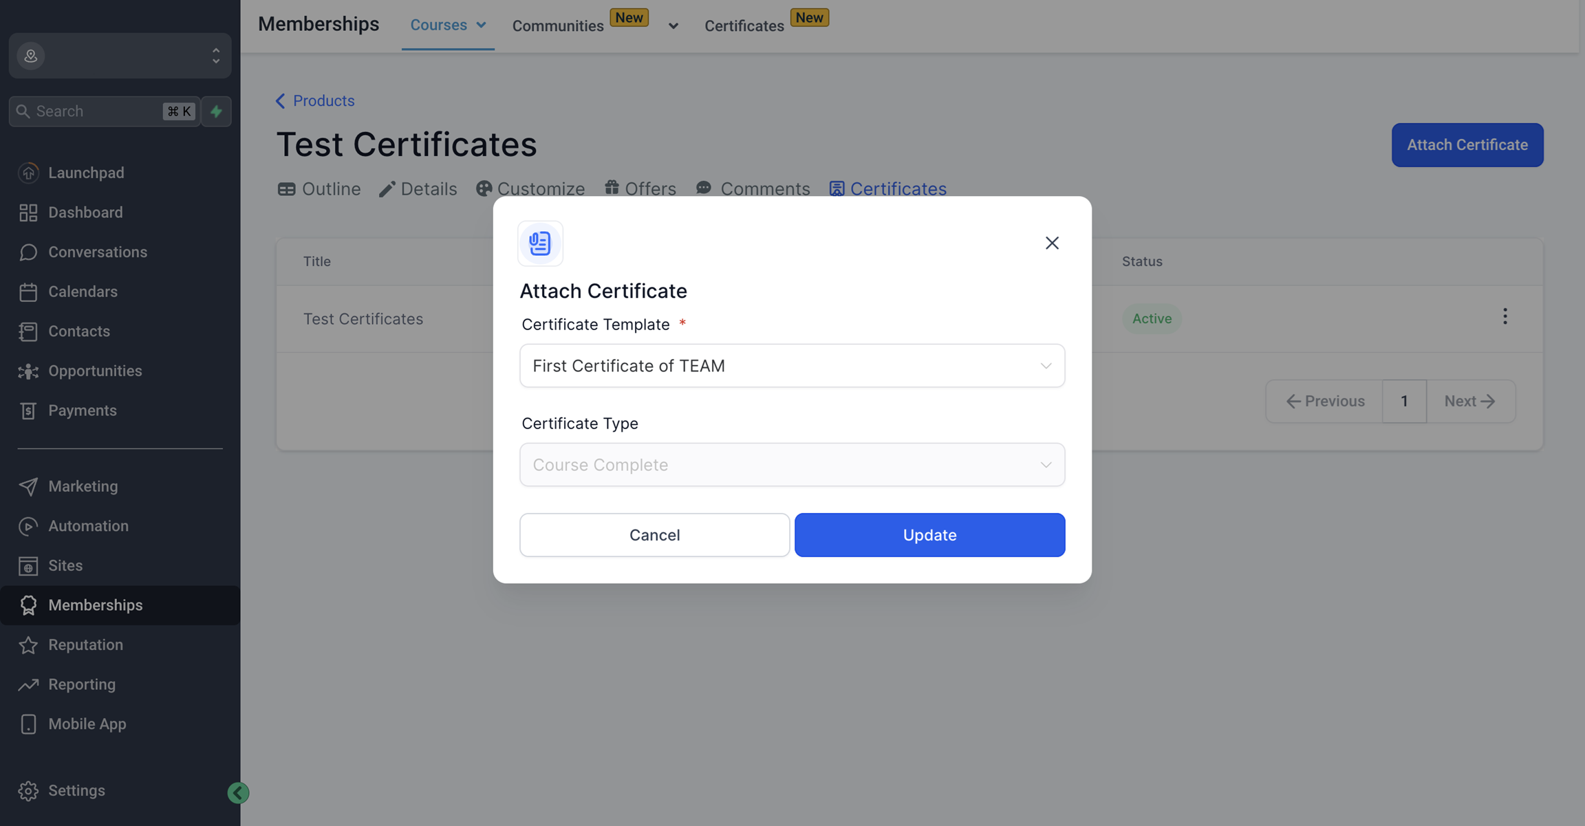1585x826 pixels.
Task: Click the Launchpad icon in sidebar
Action: coord(28,173)
